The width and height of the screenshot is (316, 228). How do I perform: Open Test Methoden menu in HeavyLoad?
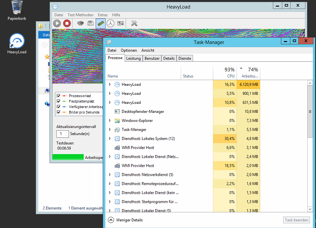(80, 15)
